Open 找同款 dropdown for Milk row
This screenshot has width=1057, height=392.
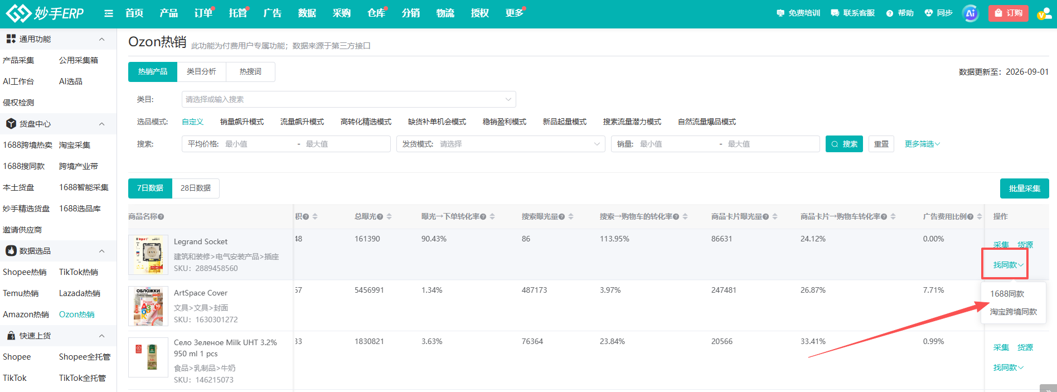click(x=1008, y=367)
